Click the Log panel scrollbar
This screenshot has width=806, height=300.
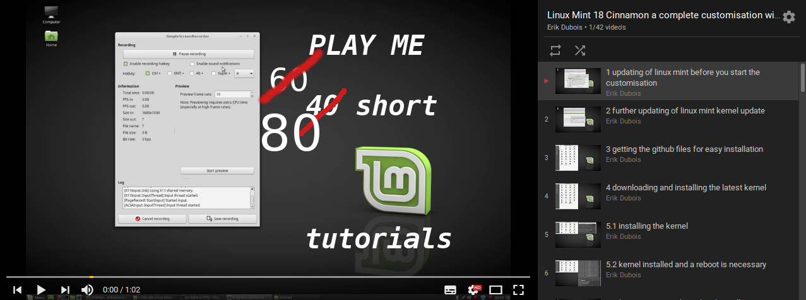click(x=252, y=198)
